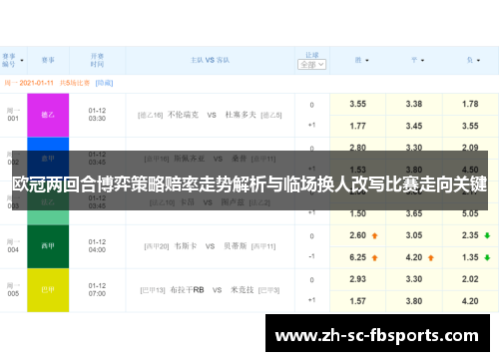
Task: Click match time 01-12 03:30
Action: [x=97, y=115]
